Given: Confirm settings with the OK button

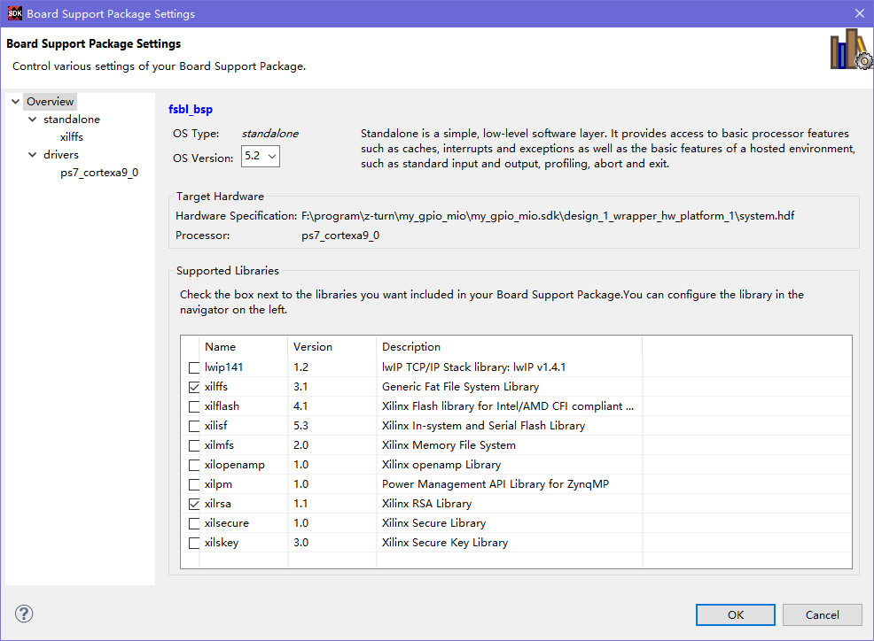Looking at the screenshot, I should [735, 614].
